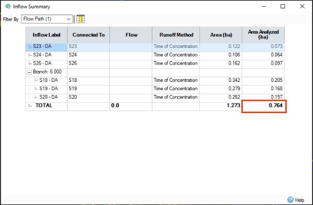The width and height of the screenshot is (313, 205).
Task: Click the Connected To column header
Action: [x=88, y=35]
